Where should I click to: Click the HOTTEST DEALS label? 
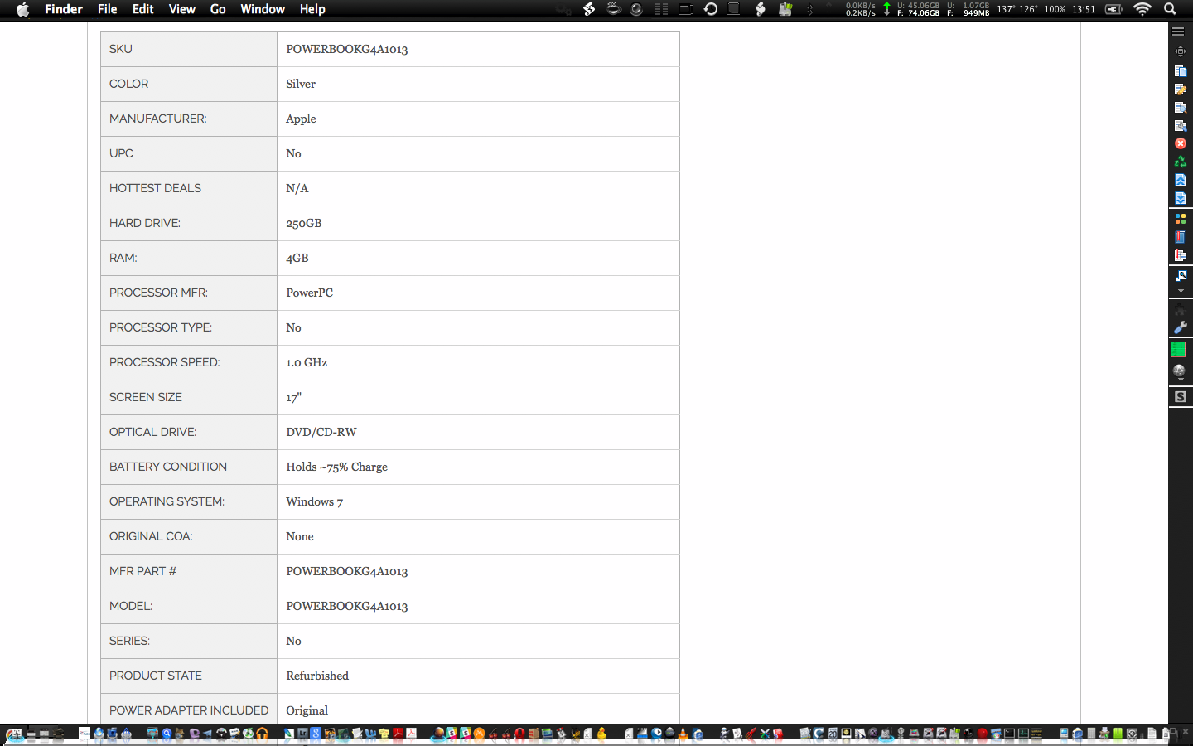click(x=155, y=188)
